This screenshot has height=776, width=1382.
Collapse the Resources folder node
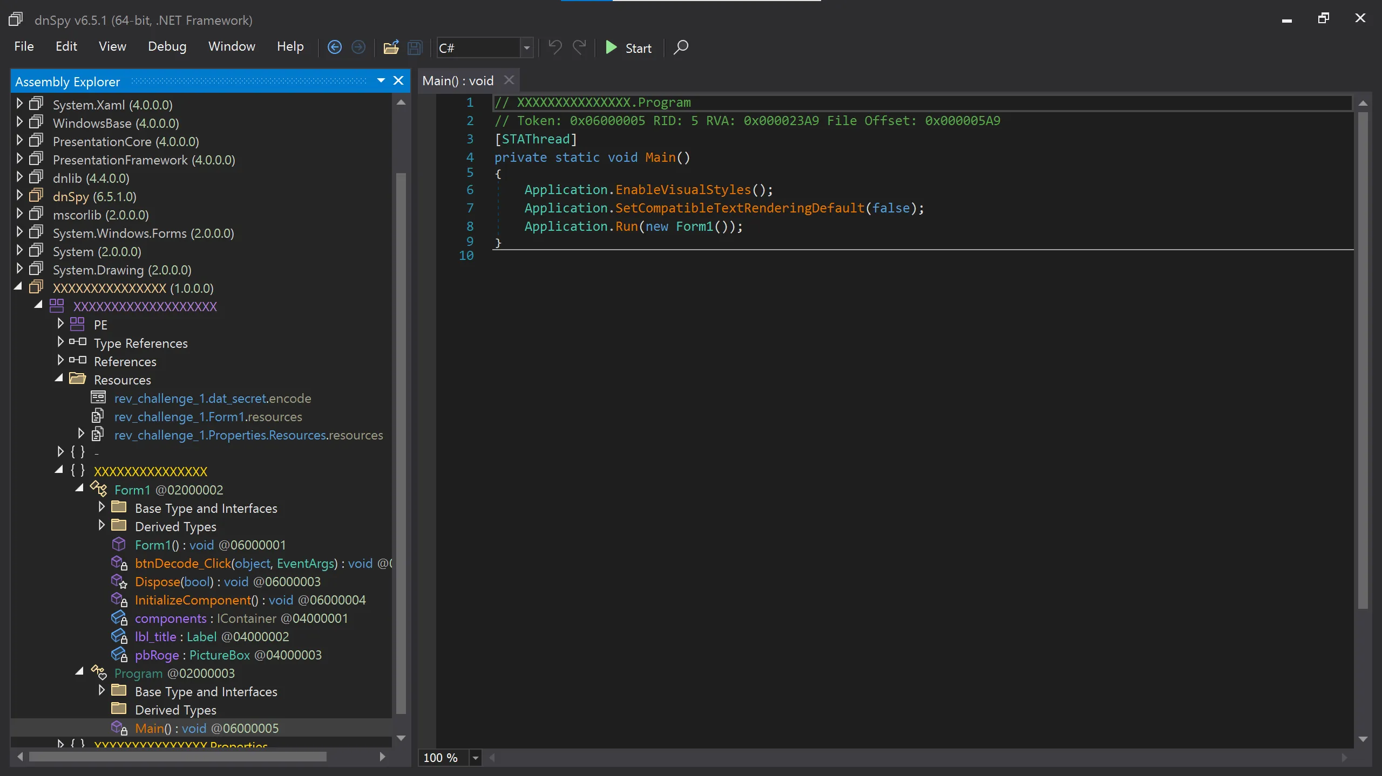[59, 379]
